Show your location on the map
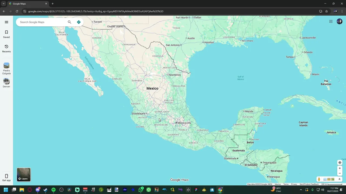 pos(340,162)
